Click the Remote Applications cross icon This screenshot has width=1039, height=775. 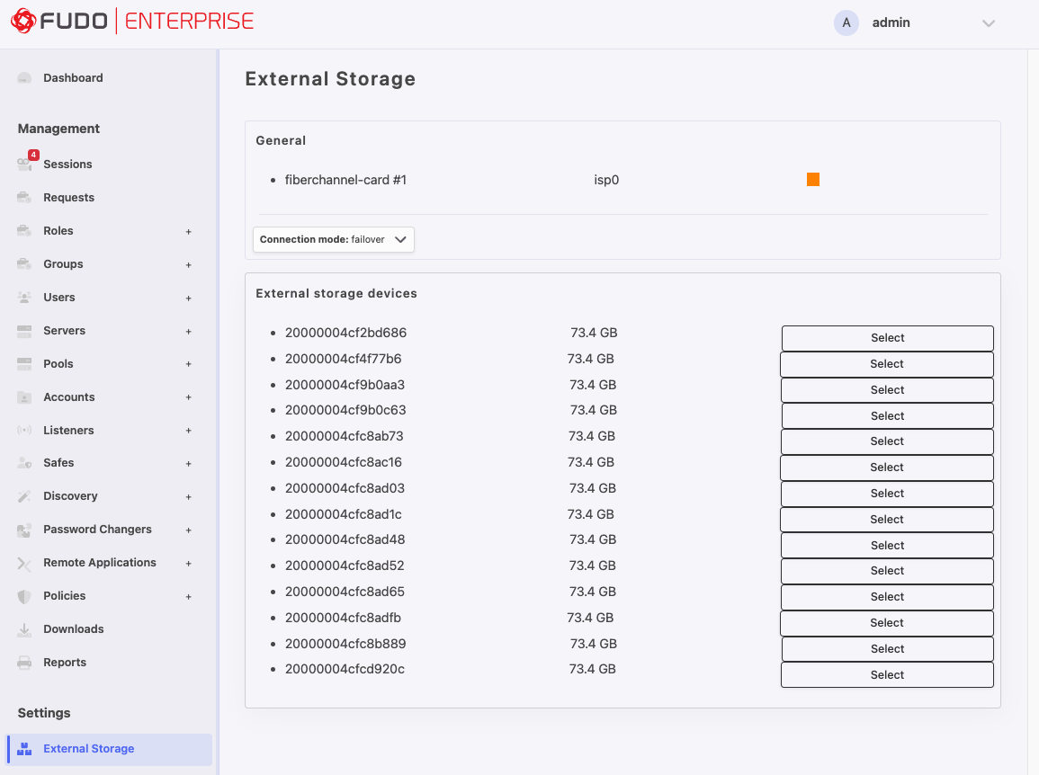tap(24, 563)
